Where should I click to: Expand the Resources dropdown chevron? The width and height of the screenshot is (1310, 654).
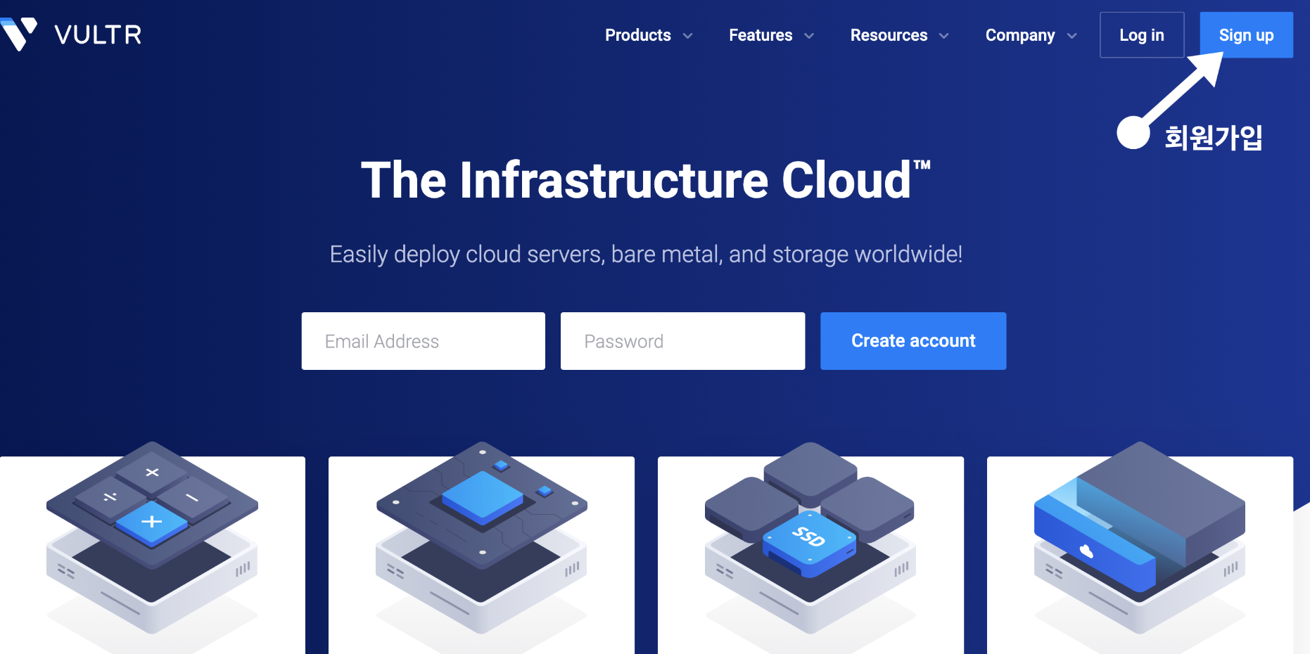click(x=944, y=36)
